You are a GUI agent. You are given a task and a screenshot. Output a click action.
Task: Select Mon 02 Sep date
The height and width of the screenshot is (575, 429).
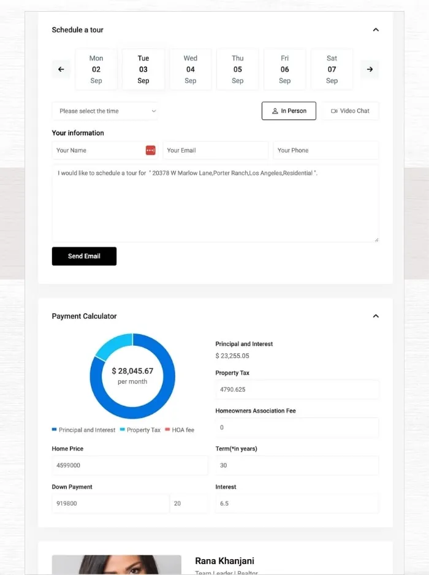point(96,69)
